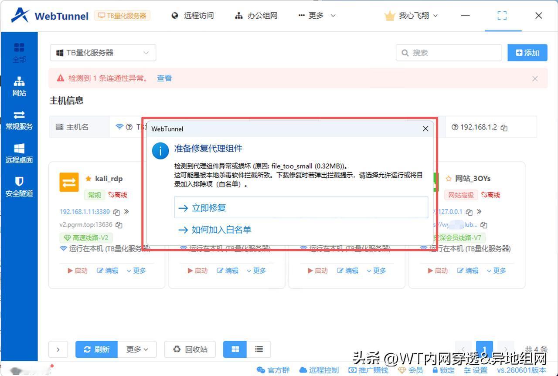
Task: Click the 刷新 button
Action: click(x=96, y=349)
